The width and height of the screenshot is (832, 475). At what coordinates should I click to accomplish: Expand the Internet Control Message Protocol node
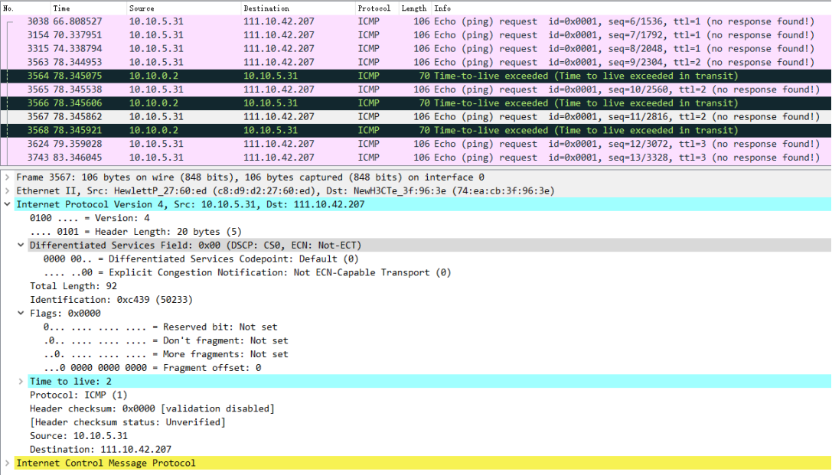(x=8, y=463)
